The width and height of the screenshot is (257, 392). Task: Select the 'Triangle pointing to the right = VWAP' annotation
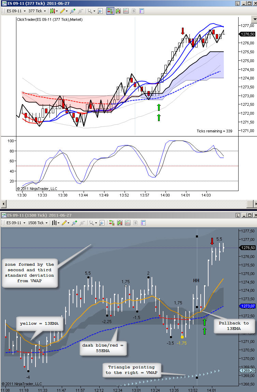131,370
